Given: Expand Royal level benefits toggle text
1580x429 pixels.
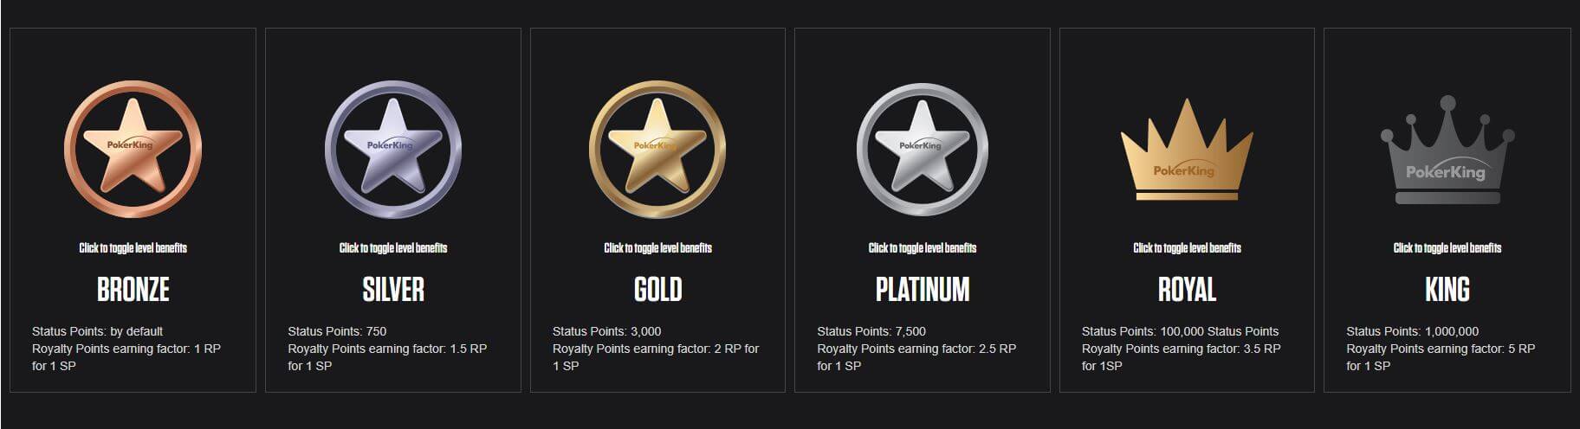Looking at the screenshot, I should pyautogui.click(x=1187, y=248).
